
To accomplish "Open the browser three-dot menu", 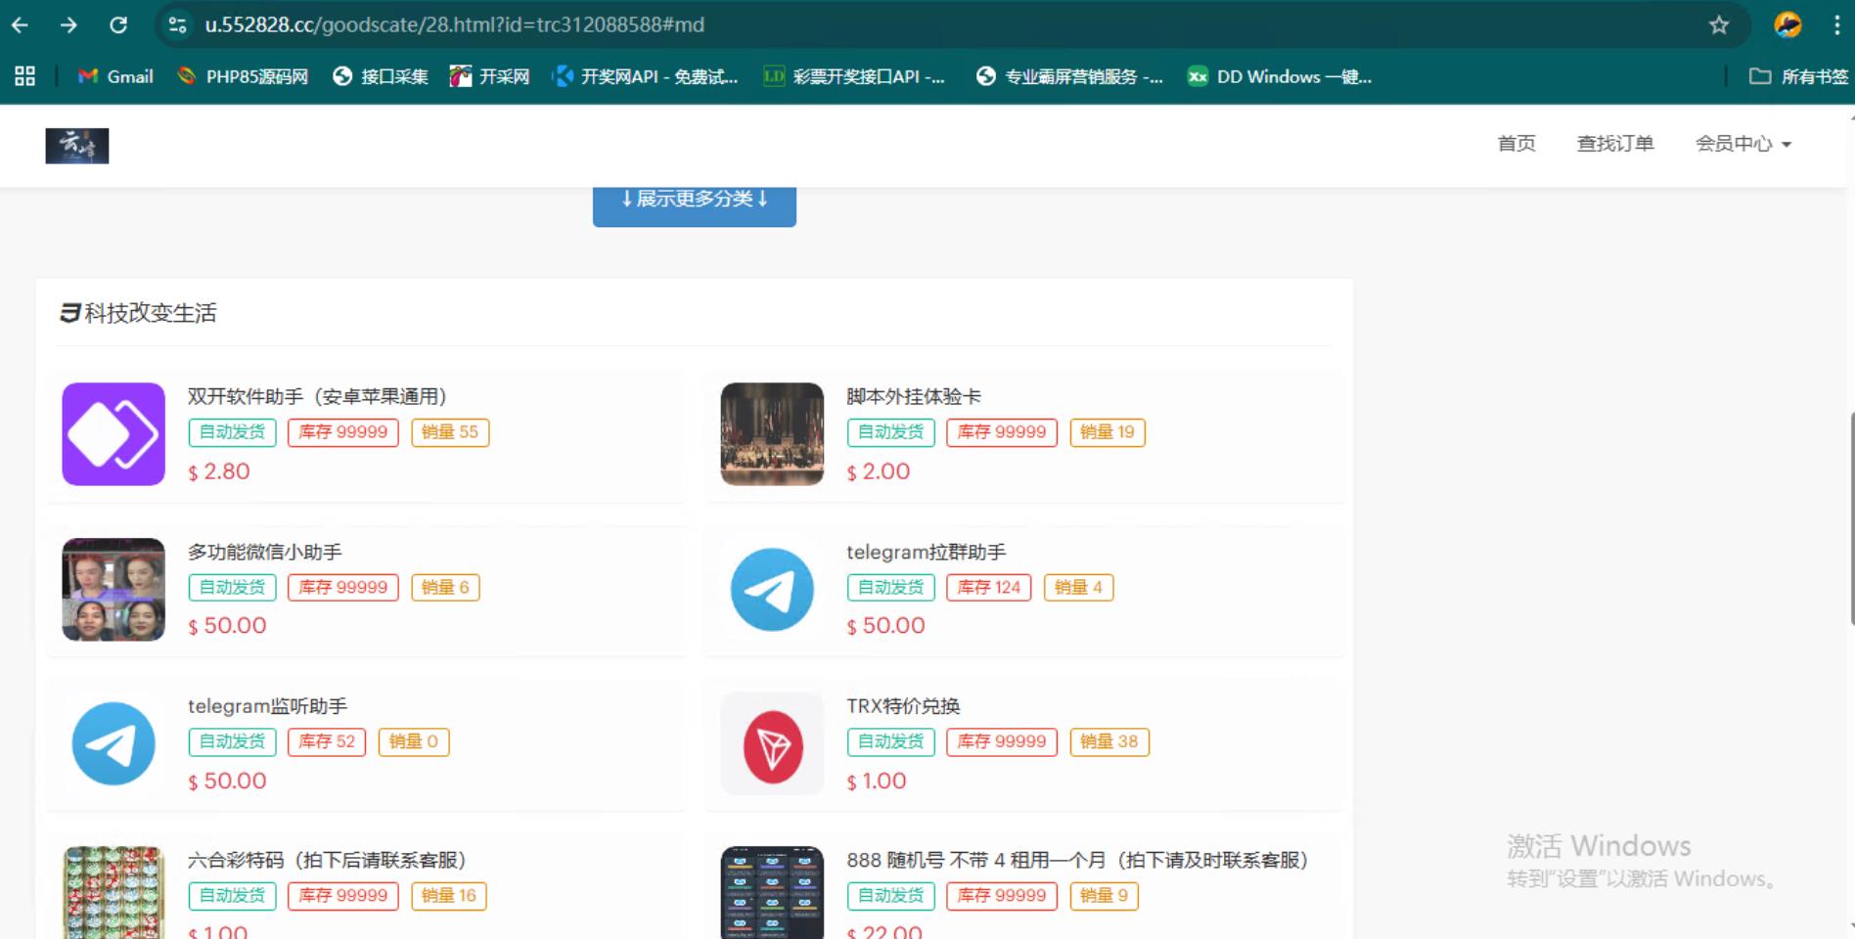I will pyautogui.click(x=1836, y=25).
